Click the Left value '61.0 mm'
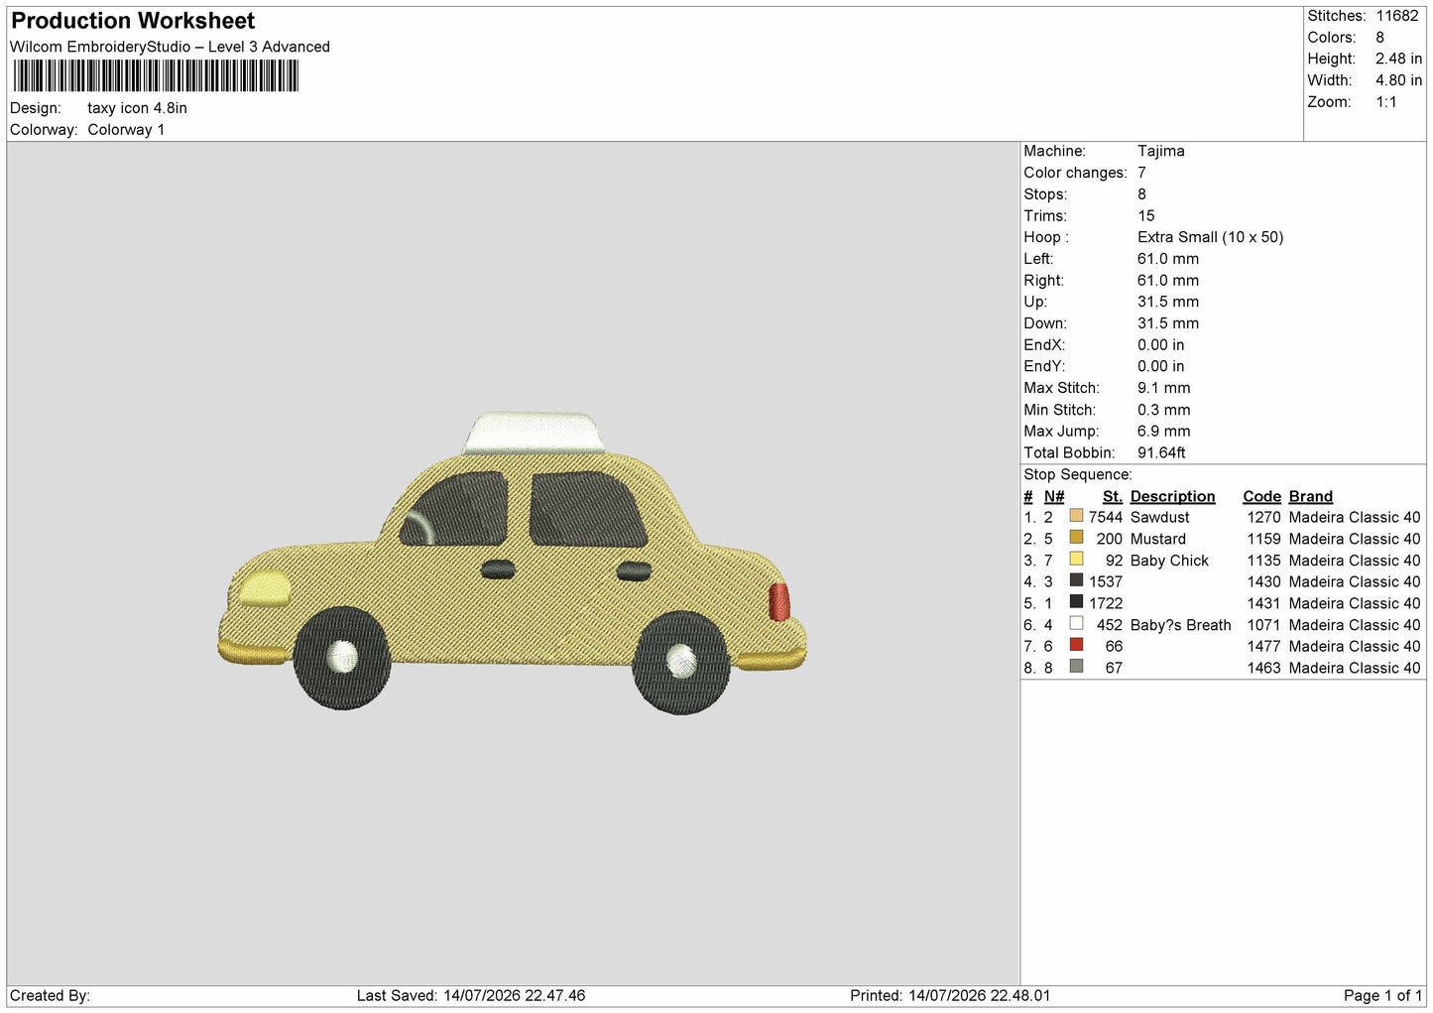 point(1168,259)
